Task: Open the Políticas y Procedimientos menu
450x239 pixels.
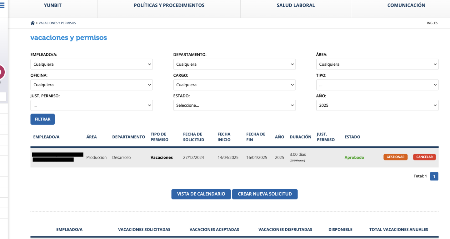Action: pos(169,5)
